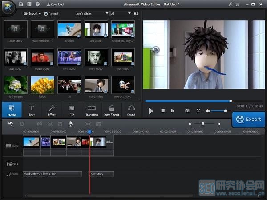Screen dimensions: 267x200
Task: Select the ts video thumbnail
Action: coord(69,29)
